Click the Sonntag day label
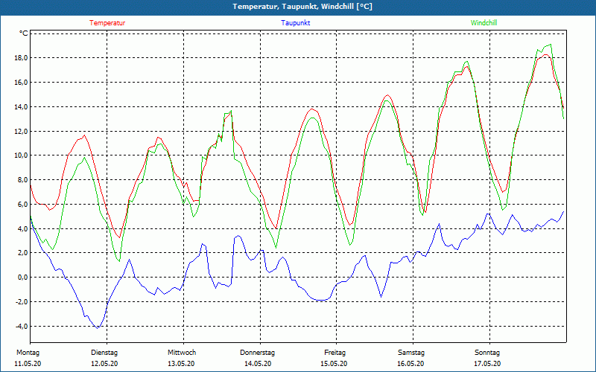This screenshot has height=372, width=596. pos(487,353)
